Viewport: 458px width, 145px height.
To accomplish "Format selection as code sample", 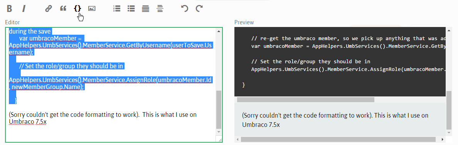I will coord(77,8).
